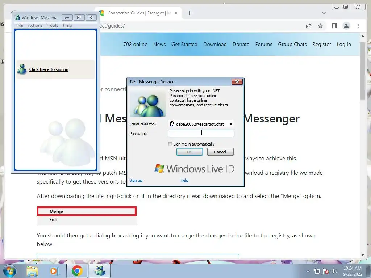Minimize the Windows Messenger window
This screenshot has height=278, width=371.
67,18
